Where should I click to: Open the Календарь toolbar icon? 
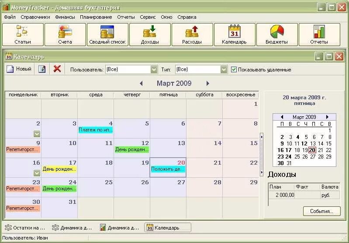235,35
